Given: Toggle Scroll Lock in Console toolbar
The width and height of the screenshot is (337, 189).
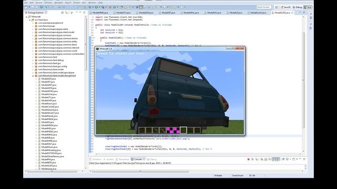Looking at the screenshot, I should coord(265,159).
